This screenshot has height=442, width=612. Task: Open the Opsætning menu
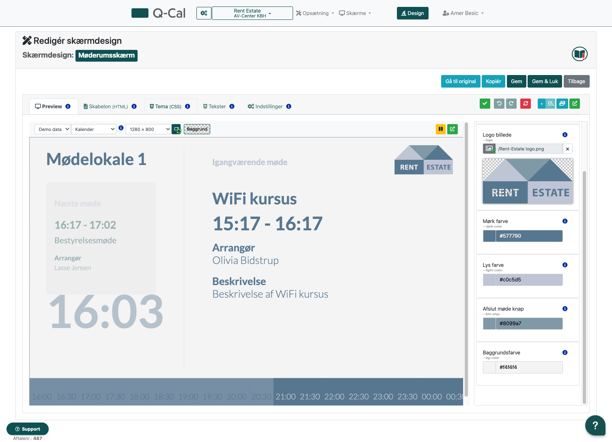point(315,13)
